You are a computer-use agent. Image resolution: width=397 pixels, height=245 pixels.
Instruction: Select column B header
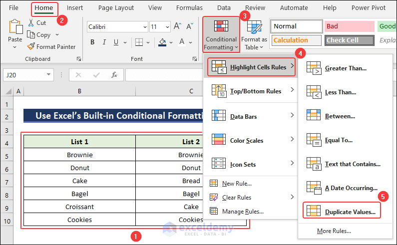(x=79, y=91)
